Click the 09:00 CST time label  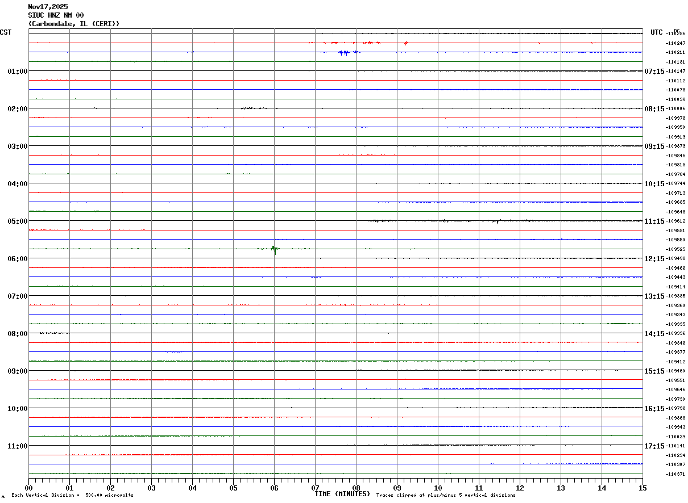point(18,371)
